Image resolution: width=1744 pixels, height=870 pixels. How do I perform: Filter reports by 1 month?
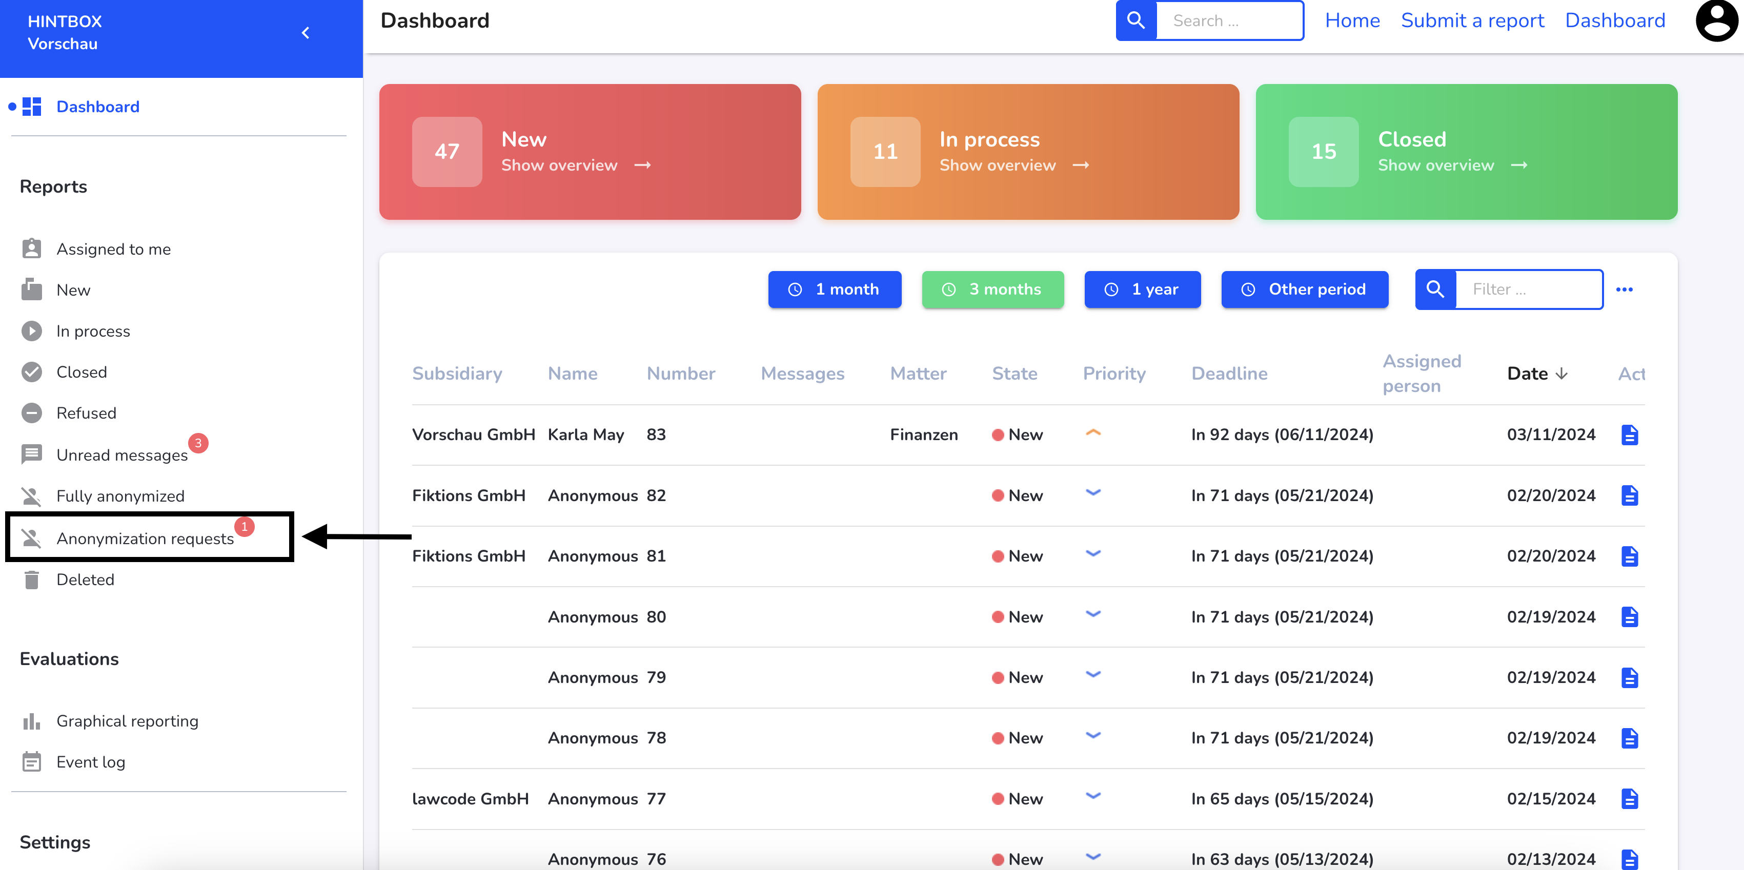click(834, 289)
